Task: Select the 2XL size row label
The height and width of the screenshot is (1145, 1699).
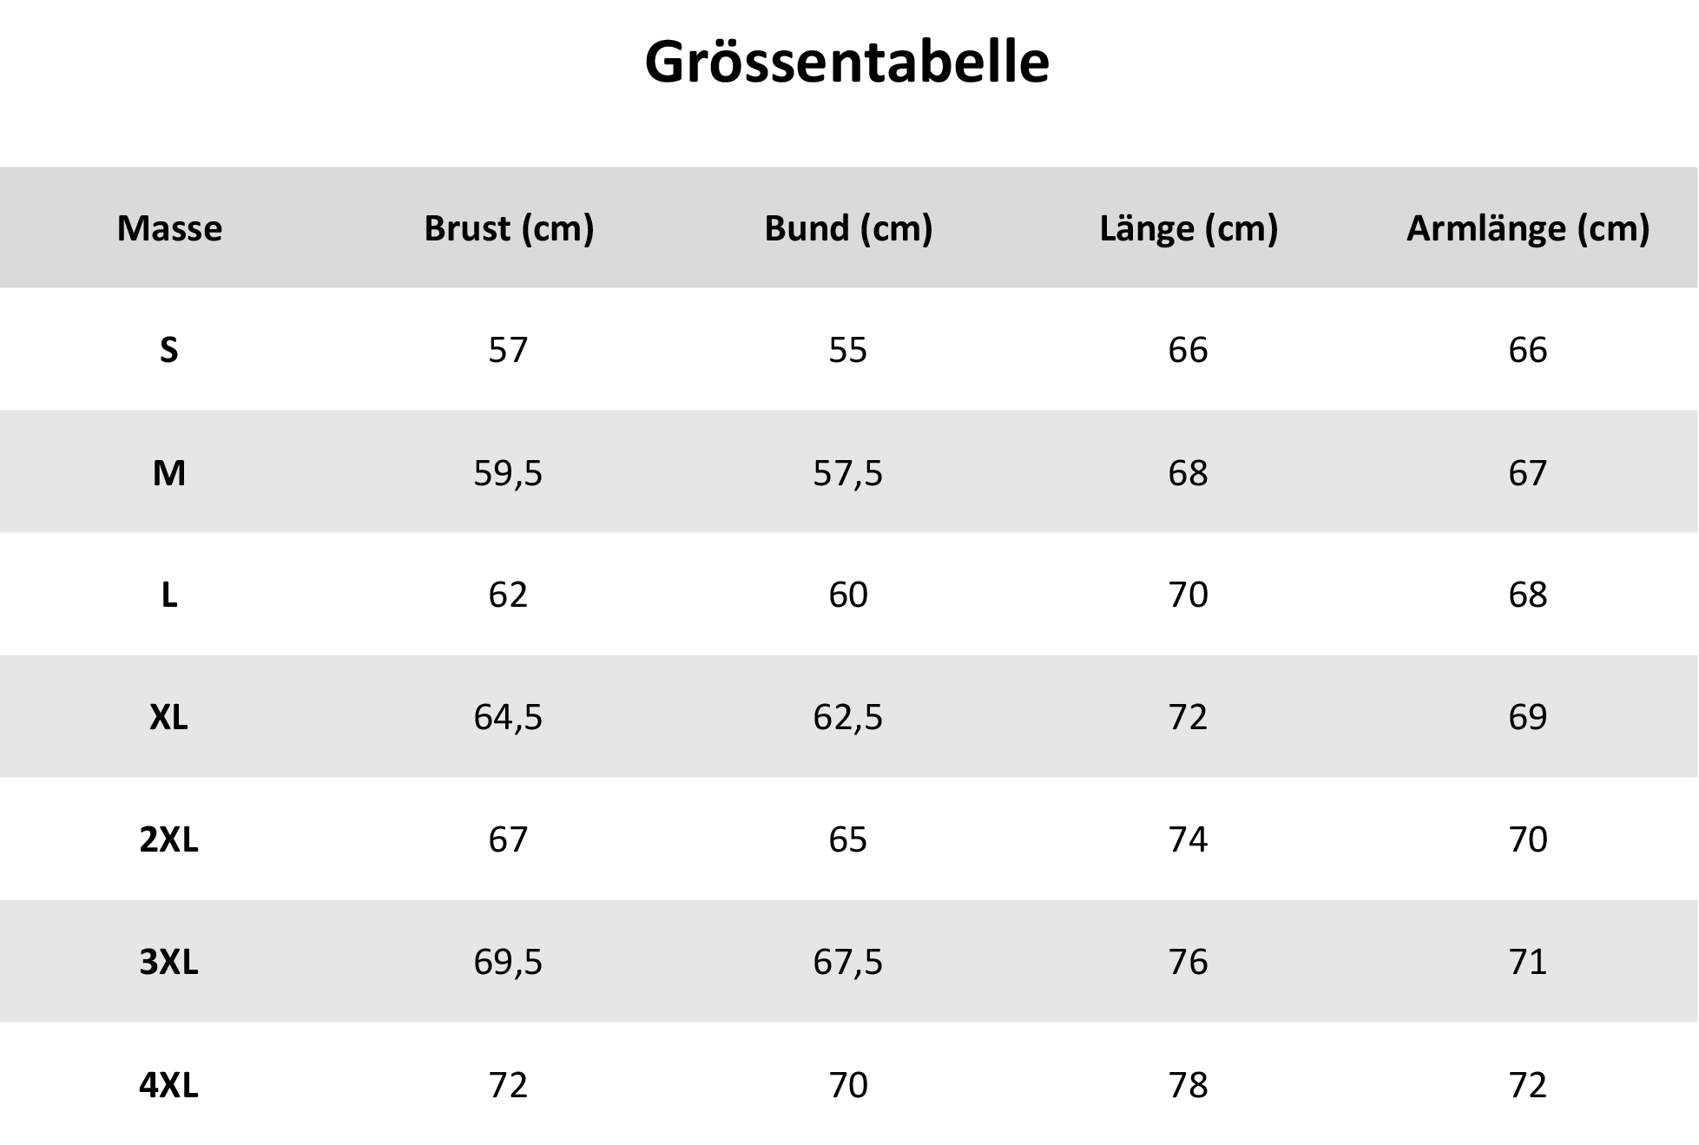Action: [169, 839]
